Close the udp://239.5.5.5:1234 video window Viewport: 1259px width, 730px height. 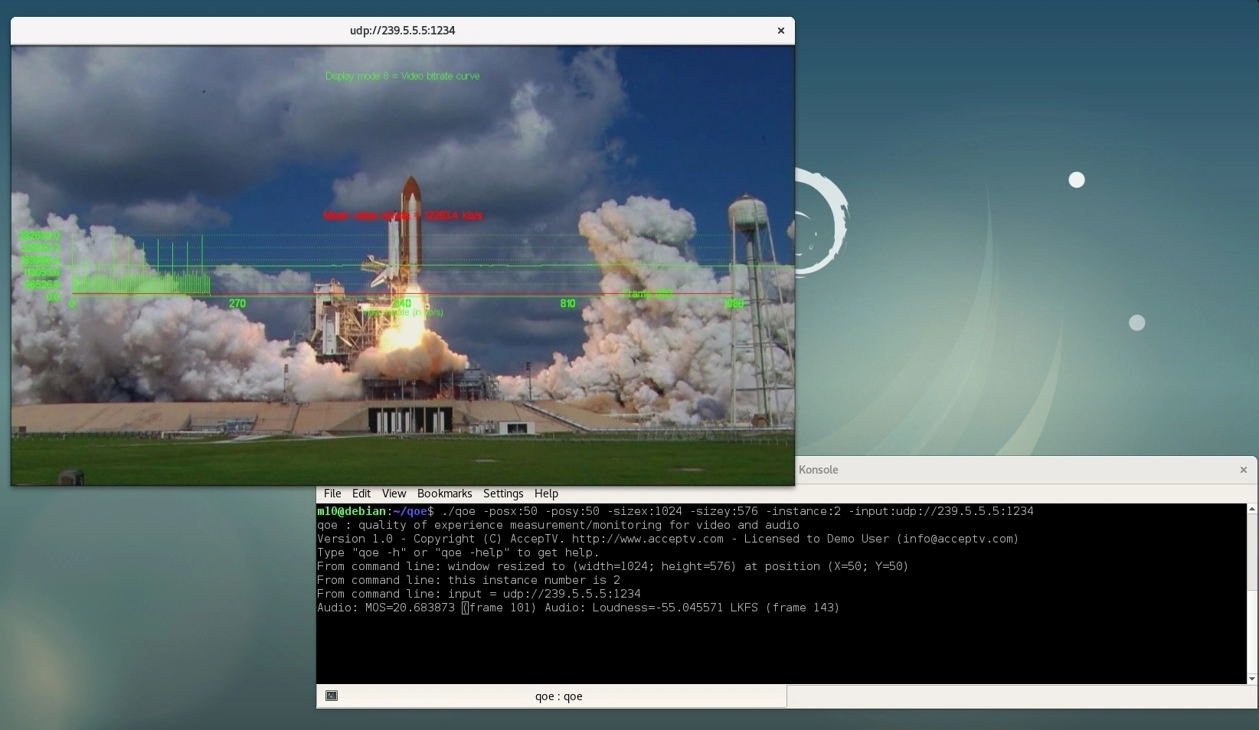click(780, 31)
